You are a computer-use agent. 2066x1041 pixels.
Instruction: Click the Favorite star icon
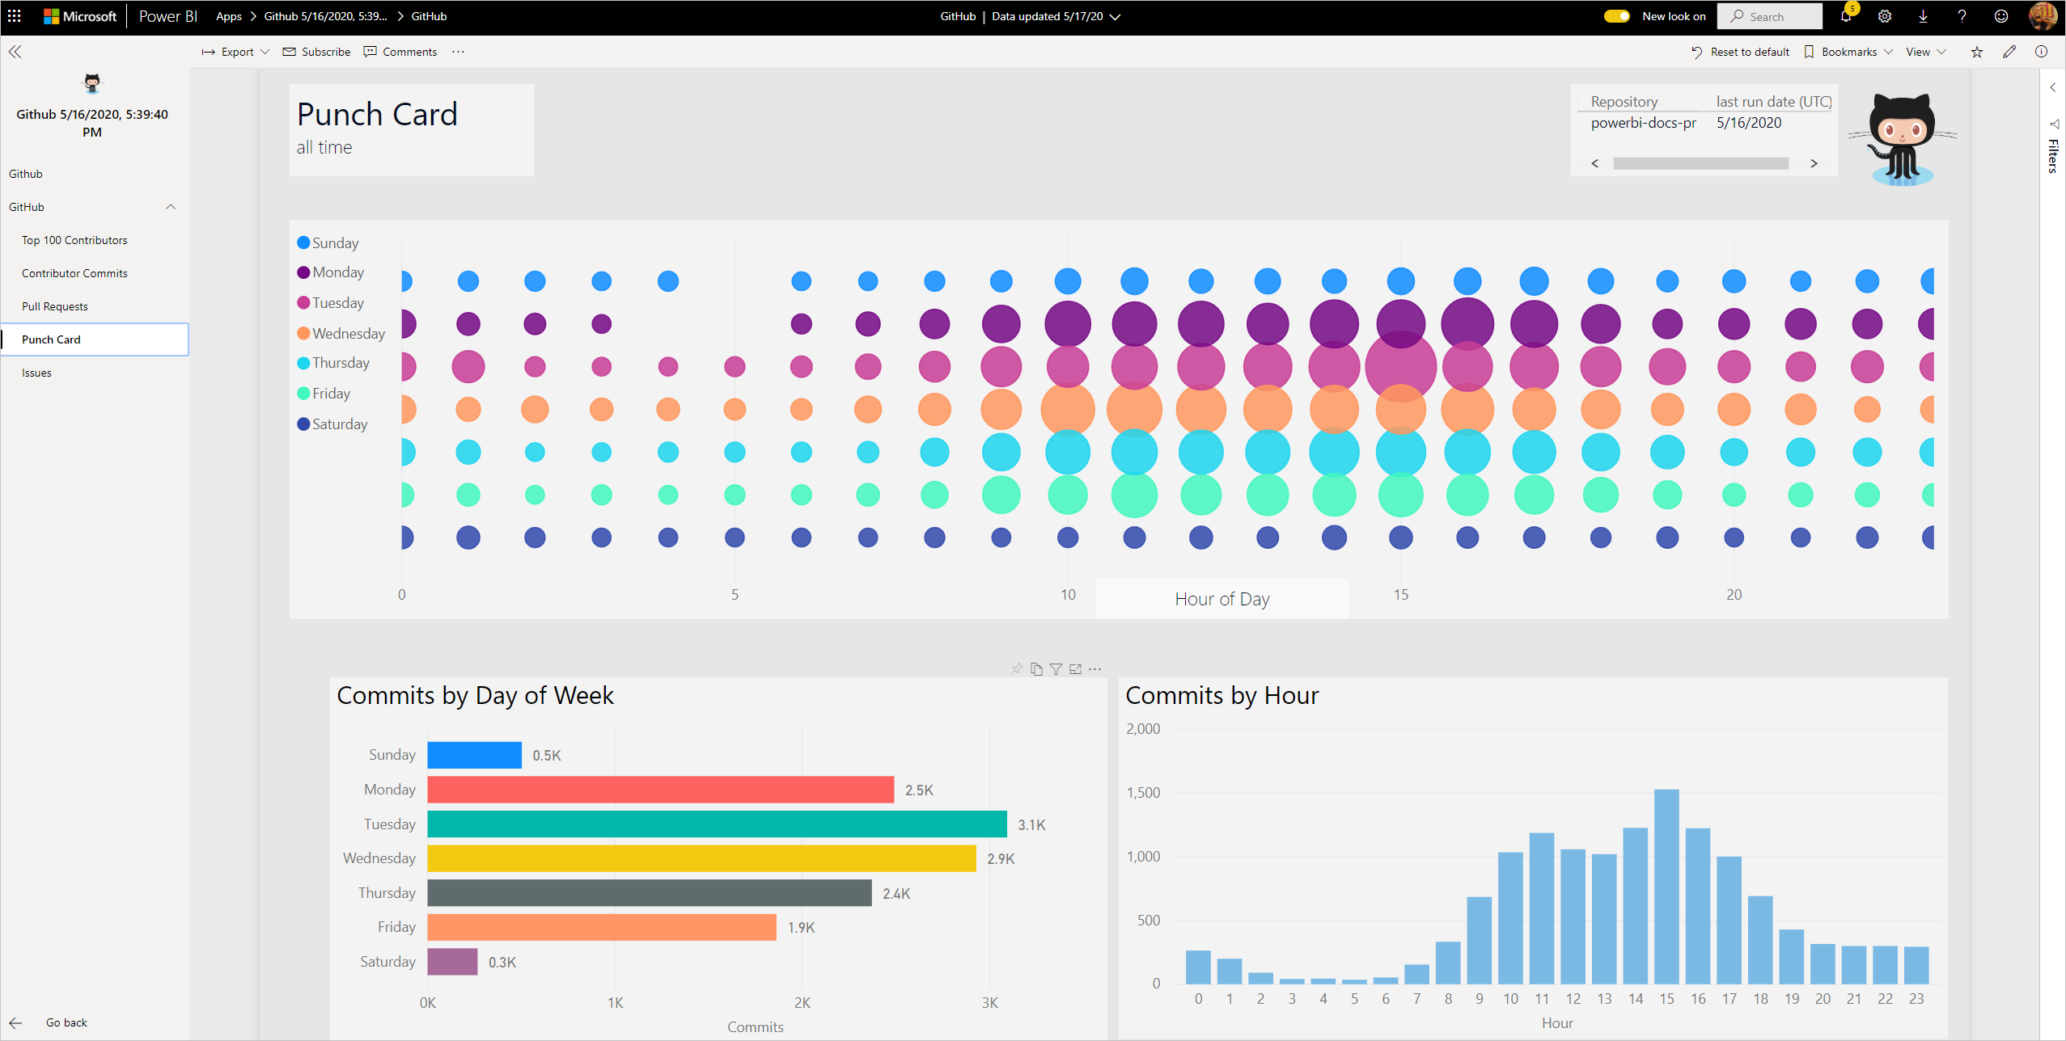[x=1977, y=53]
